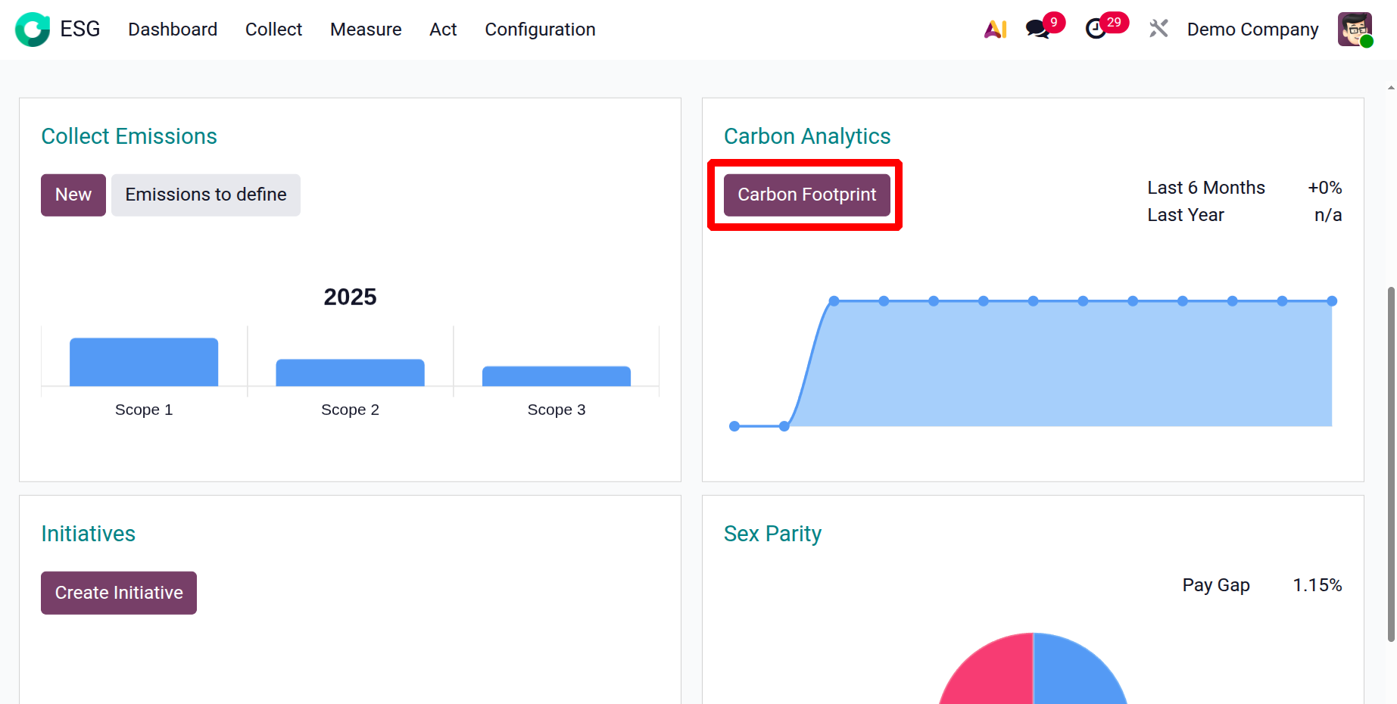Image resolution: width=1397 pixels, height=704 pixels.
Task: Open the AI assistant icon
Action: pos(995,30)
